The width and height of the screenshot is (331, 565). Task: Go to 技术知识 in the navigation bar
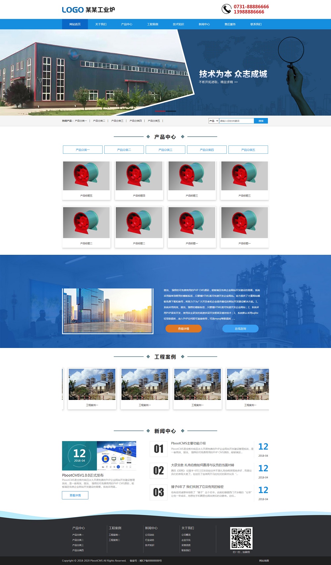point(178,24)
